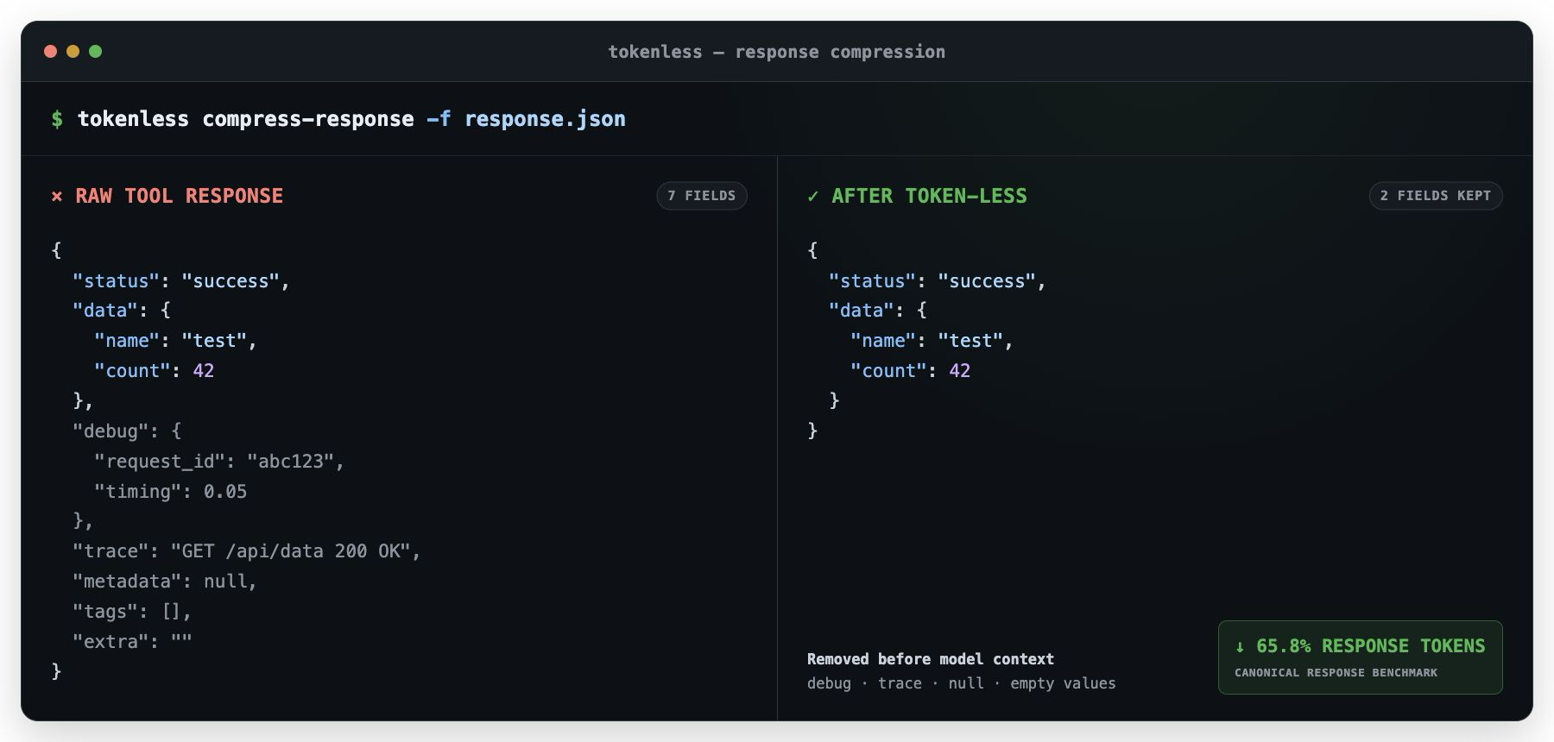The height and width of the screenshot is (742, 1554).
Task: Click the "name": "test" line in compressed output
Action: [932, 341]
